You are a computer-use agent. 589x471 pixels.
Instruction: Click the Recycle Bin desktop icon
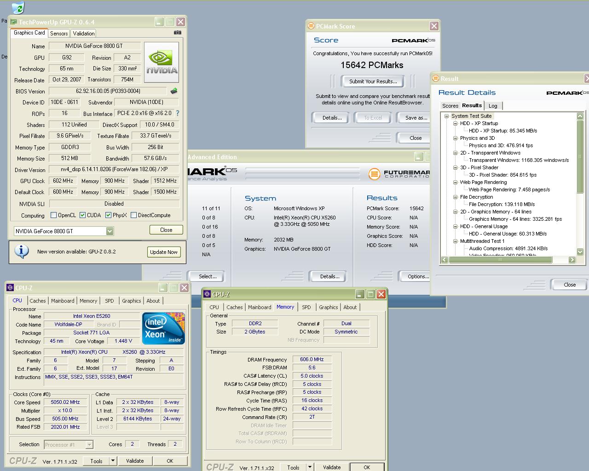17,7
